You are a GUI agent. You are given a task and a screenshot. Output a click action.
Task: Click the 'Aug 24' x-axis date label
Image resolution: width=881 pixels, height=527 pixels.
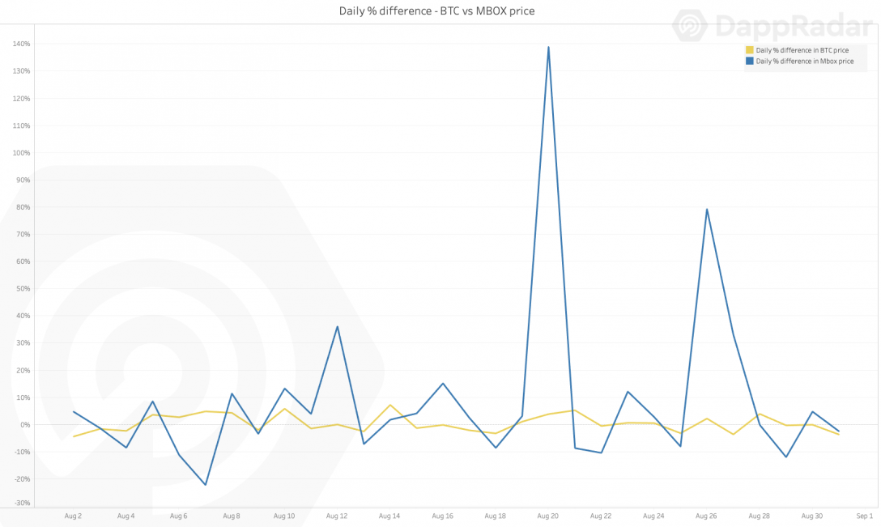(x=653, y=516)
